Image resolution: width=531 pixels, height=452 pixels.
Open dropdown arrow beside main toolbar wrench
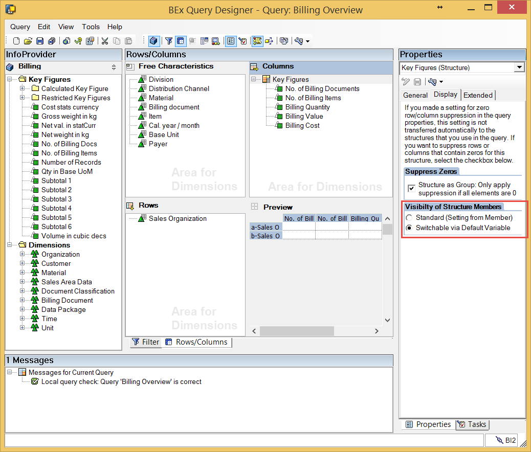coord(307,41)
